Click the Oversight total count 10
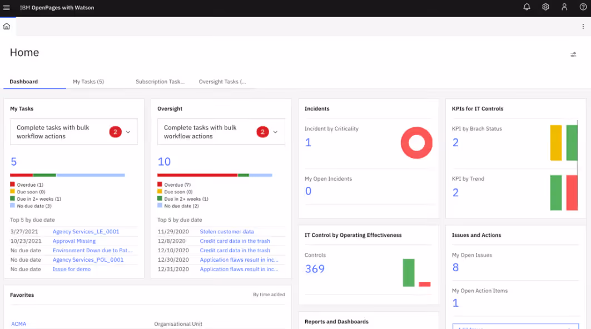The image size is (591, 329). (164, 162)
